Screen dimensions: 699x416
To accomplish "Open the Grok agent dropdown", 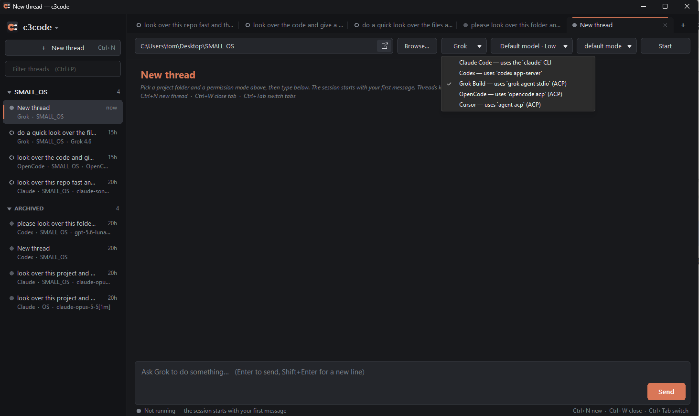I will (x=464, y=46).
